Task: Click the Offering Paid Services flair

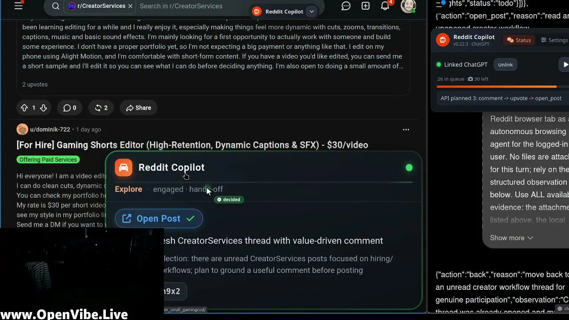Action: tap(48, 160)
